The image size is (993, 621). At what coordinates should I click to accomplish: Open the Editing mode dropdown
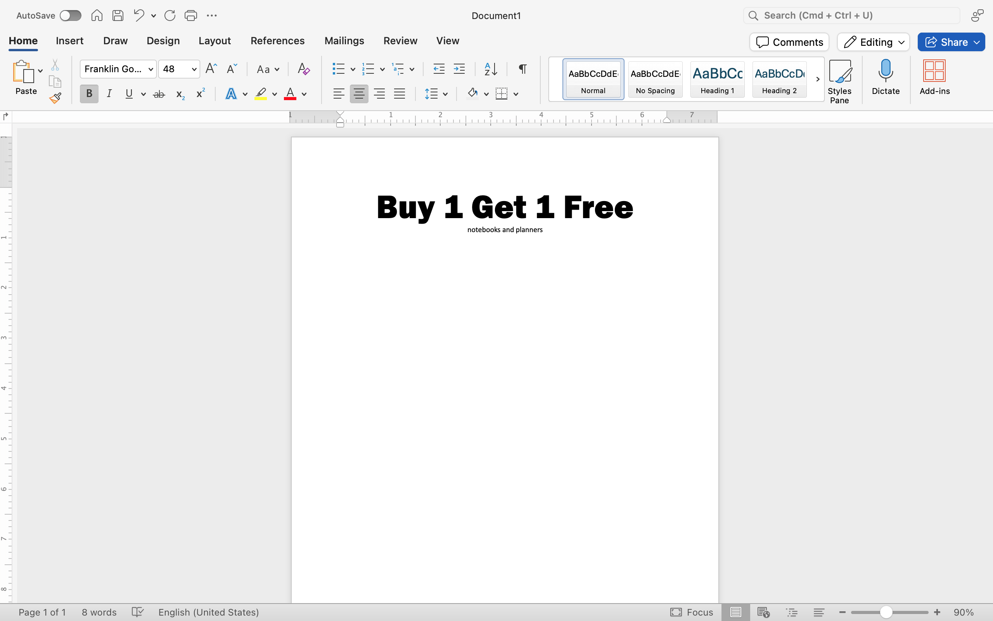(874, 42)
